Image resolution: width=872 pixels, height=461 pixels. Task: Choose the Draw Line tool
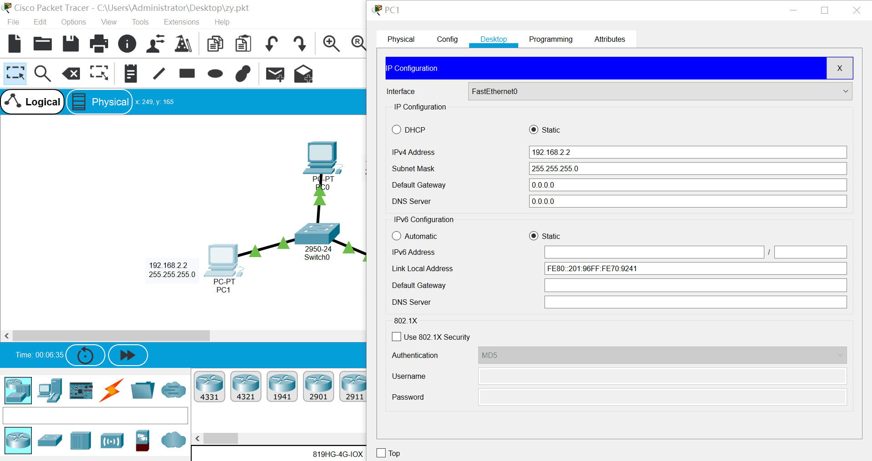pos(159,74)
